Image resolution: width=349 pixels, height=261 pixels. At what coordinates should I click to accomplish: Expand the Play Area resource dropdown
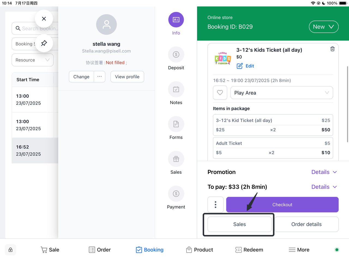tap(281, 93)
